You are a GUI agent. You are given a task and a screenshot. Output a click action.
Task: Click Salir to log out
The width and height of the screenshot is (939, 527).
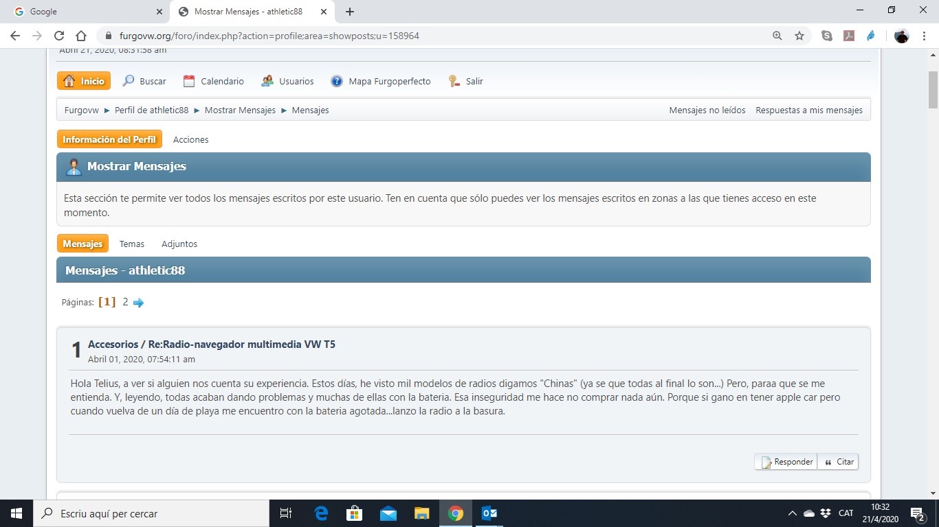pos(466,81)
